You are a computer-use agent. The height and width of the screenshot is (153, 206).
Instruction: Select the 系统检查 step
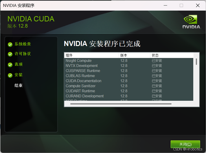[x=23, y=44]
